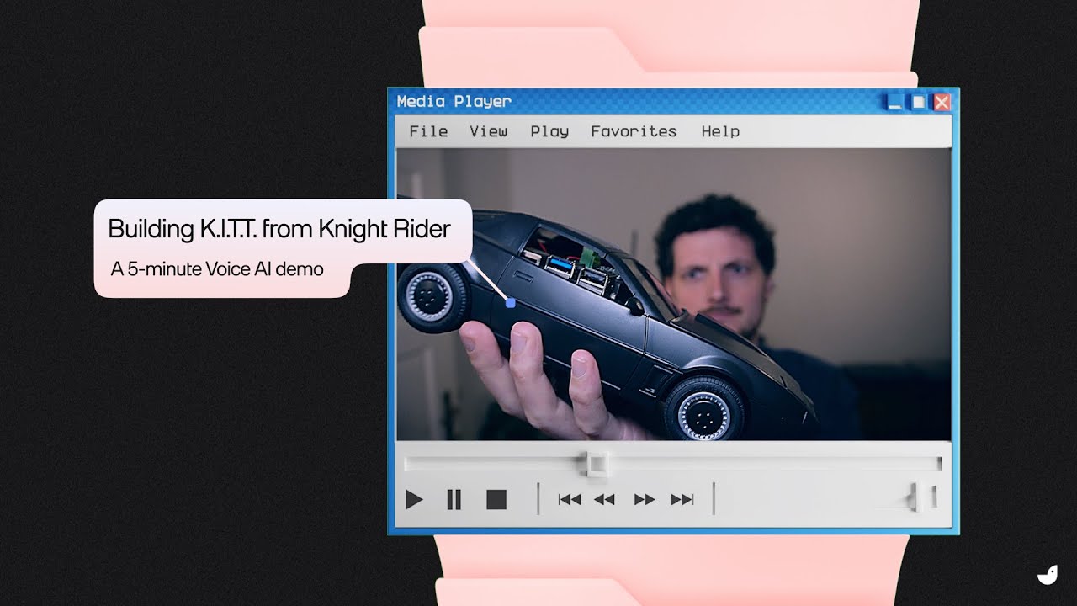Open the File menu
Image resolution: width=1077 pixels, height=606 pixels.
pos(428,131)
